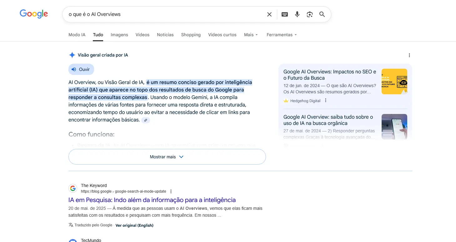Click 'The Keyword' site name
This screenshot has width=456, height=242.
coord(94,185)
